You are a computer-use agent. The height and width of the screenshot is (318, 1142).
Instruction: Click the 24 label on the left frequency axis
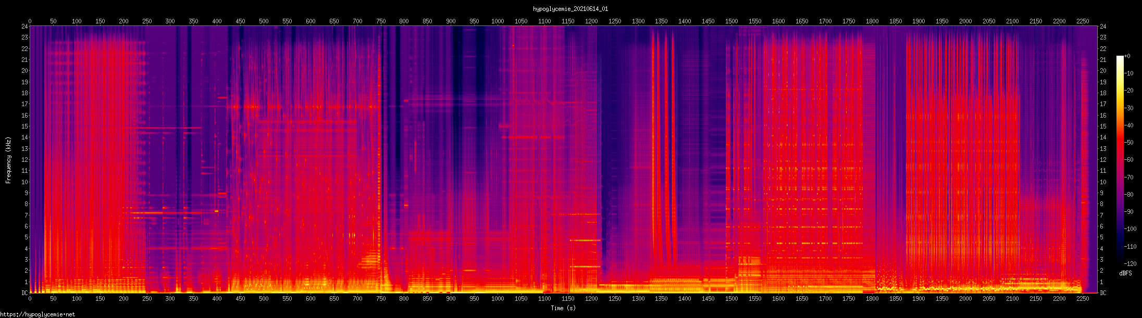pos(24,27)
